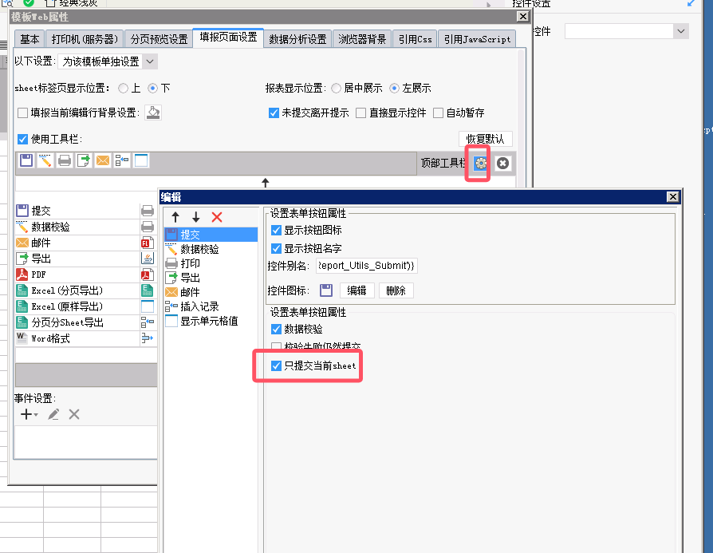Click the remove toolbar X icon beside the gear
Viewport: 713px width, 553px height.
point(502,163)
